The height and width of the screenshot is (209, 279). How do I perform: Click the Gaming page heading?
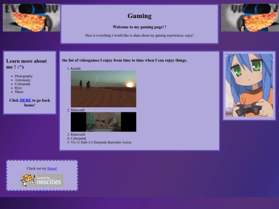pos(139,16)
